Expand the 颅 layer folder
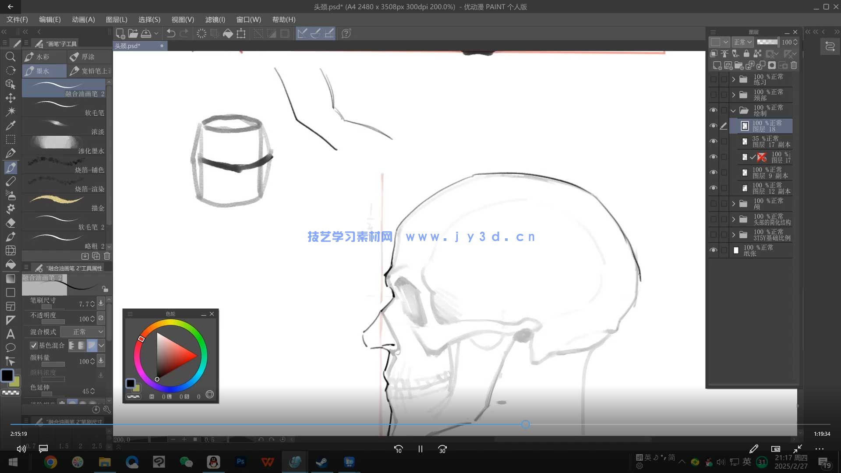 pyautogui.click(x=734, y=203)
